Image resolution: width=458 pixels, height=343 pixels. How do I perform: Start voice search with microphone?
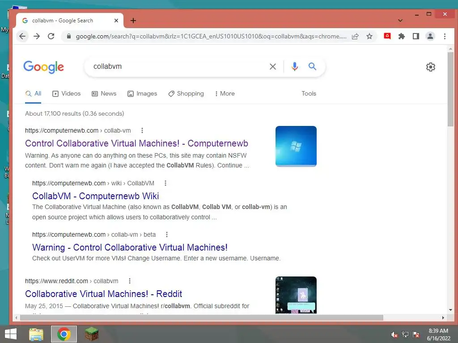tap(295, 67)
